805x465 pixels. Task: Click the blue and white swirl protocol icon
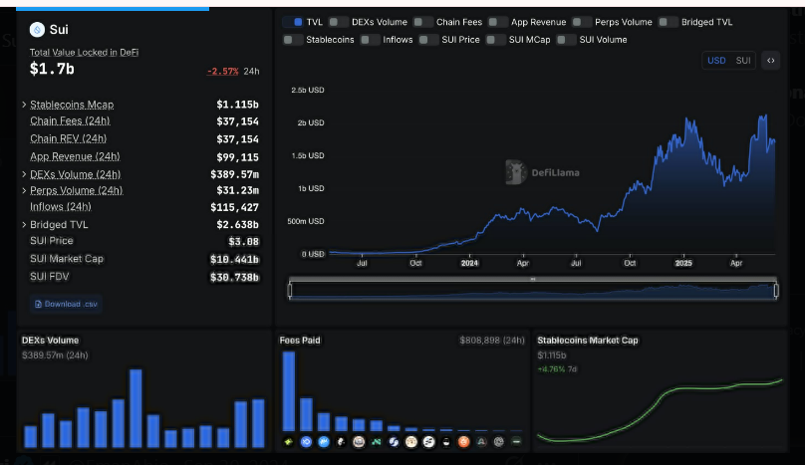(394, 441)
